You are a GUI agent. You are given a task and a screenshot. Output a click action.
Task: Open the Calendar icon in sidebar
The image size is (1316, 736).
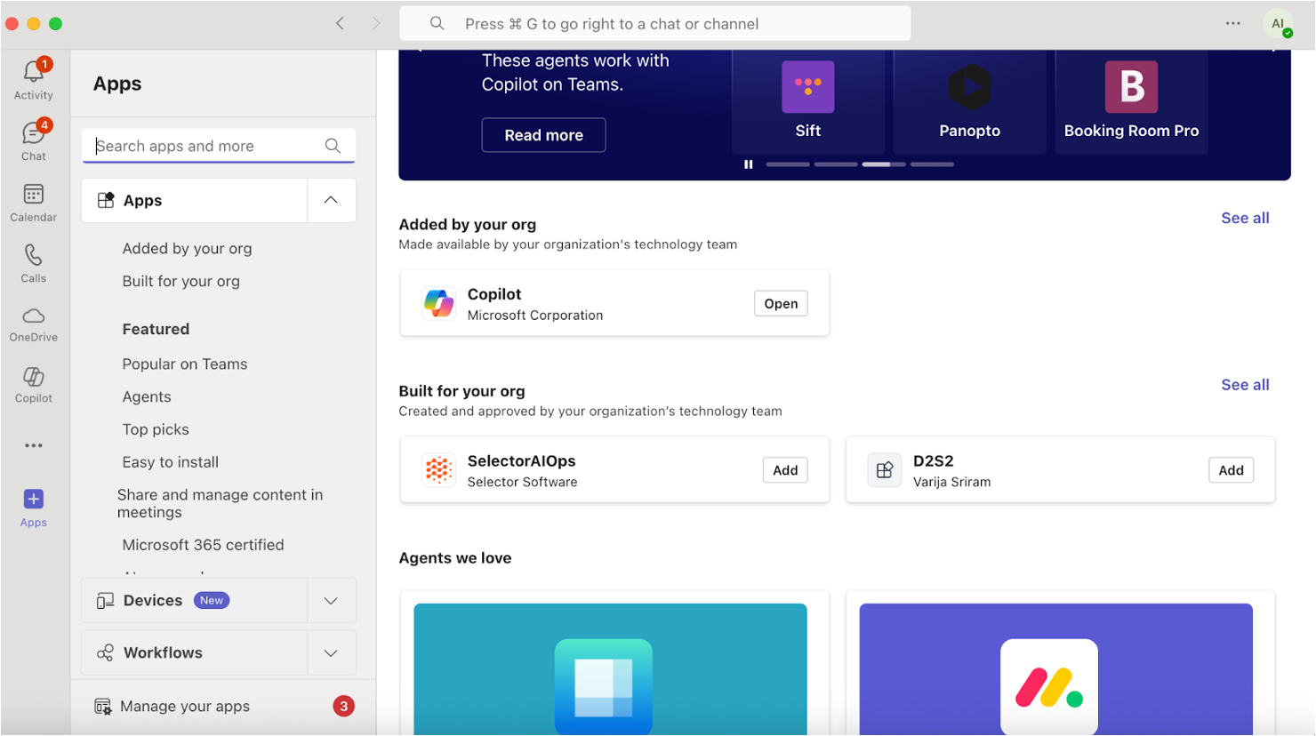point(33,195)
